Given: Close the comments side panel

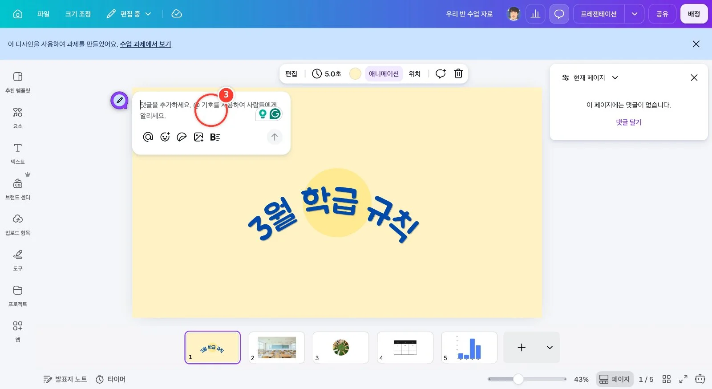Looking at the screenshot, I should coord(694,77).
